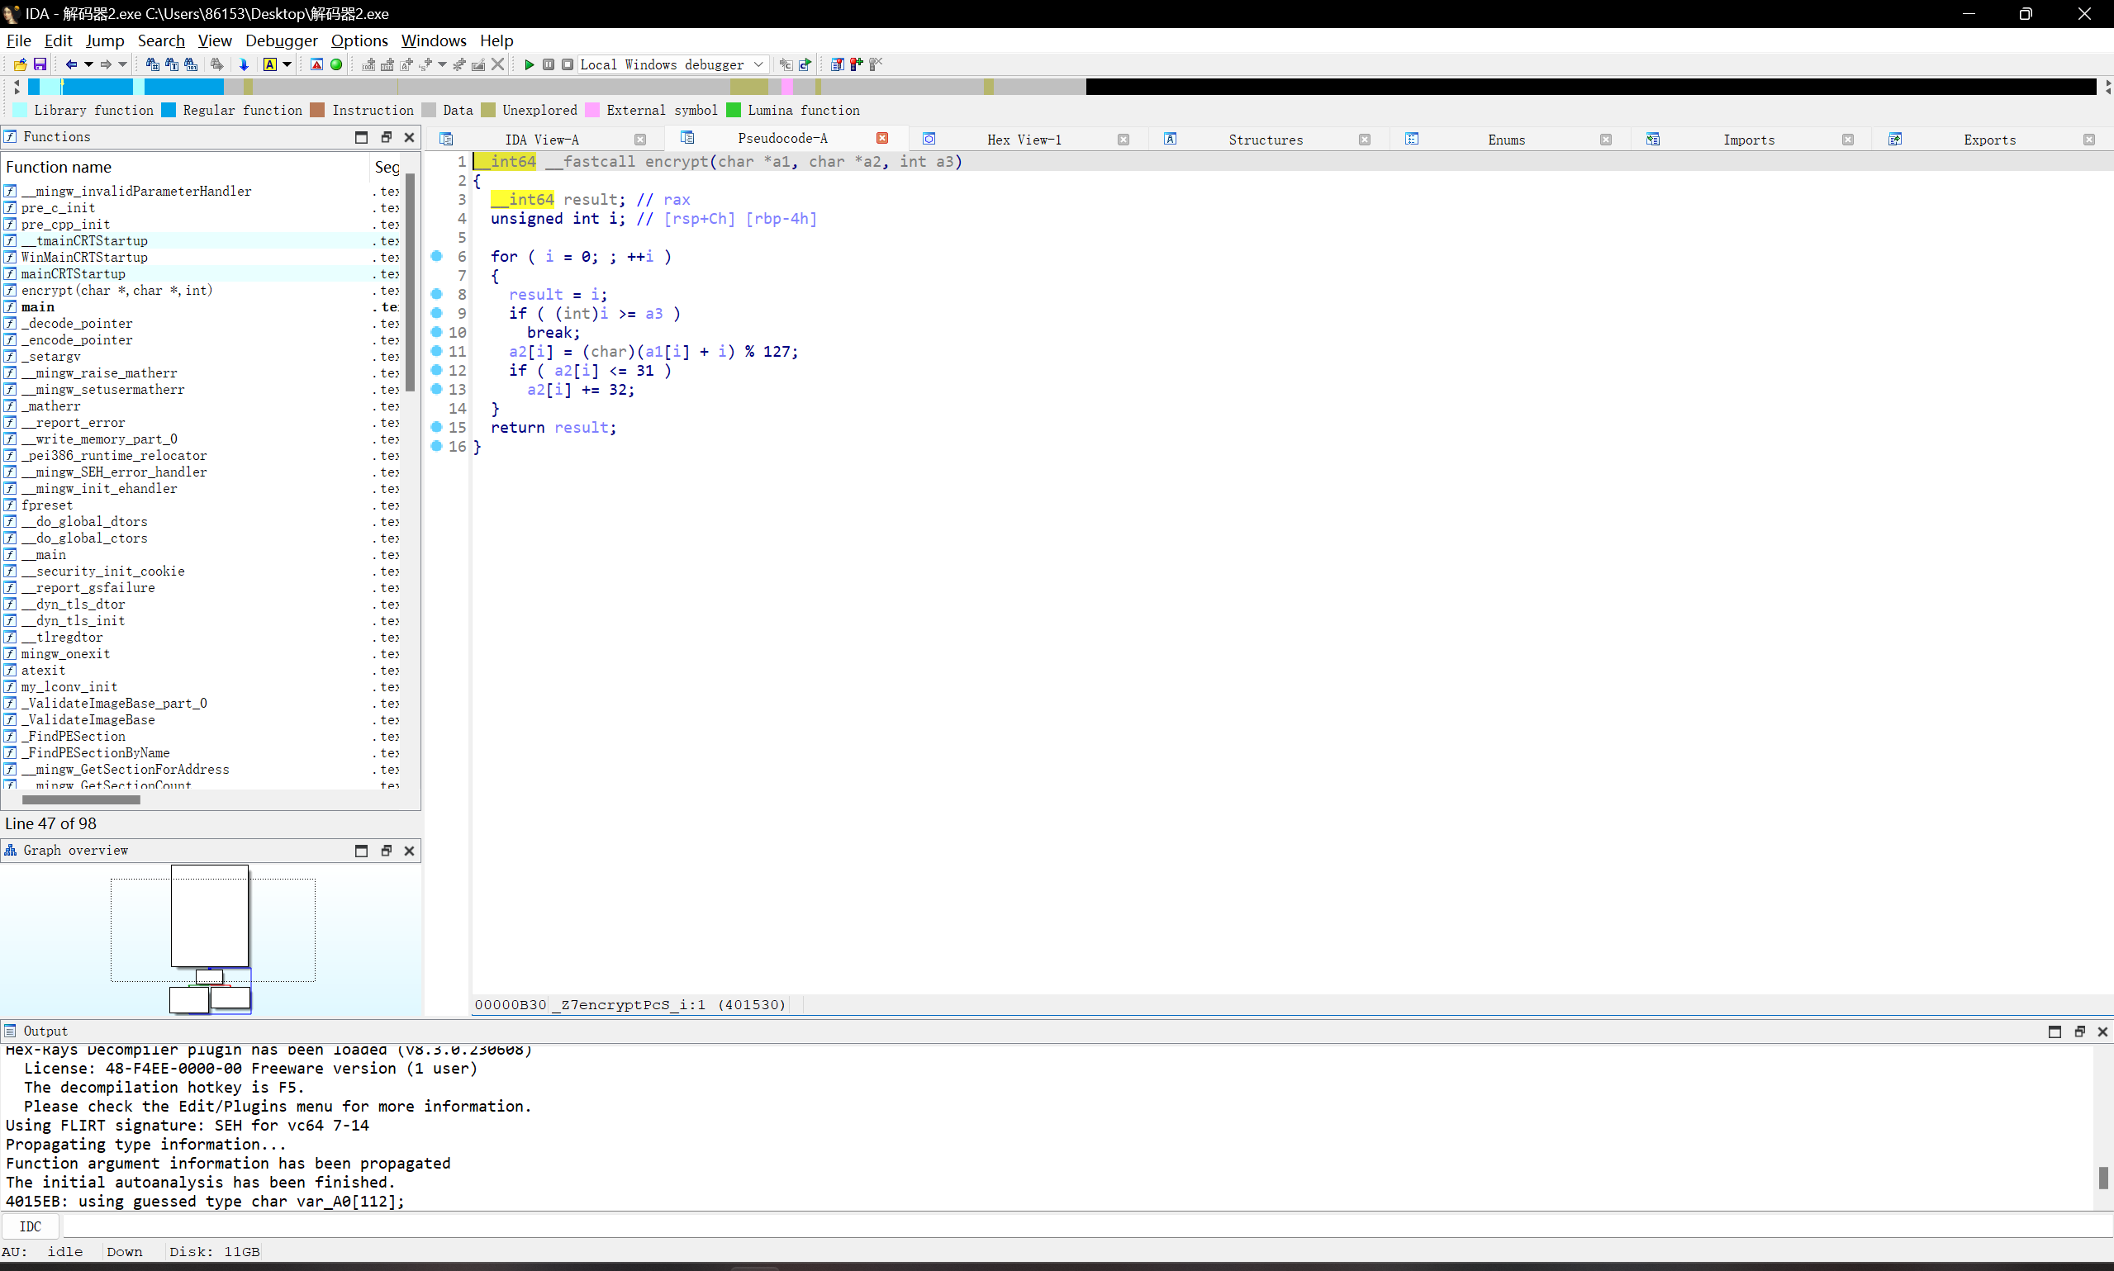Click the blue down-arrow jump icon
2114x1271 pixels.
(x=243, y=64)
